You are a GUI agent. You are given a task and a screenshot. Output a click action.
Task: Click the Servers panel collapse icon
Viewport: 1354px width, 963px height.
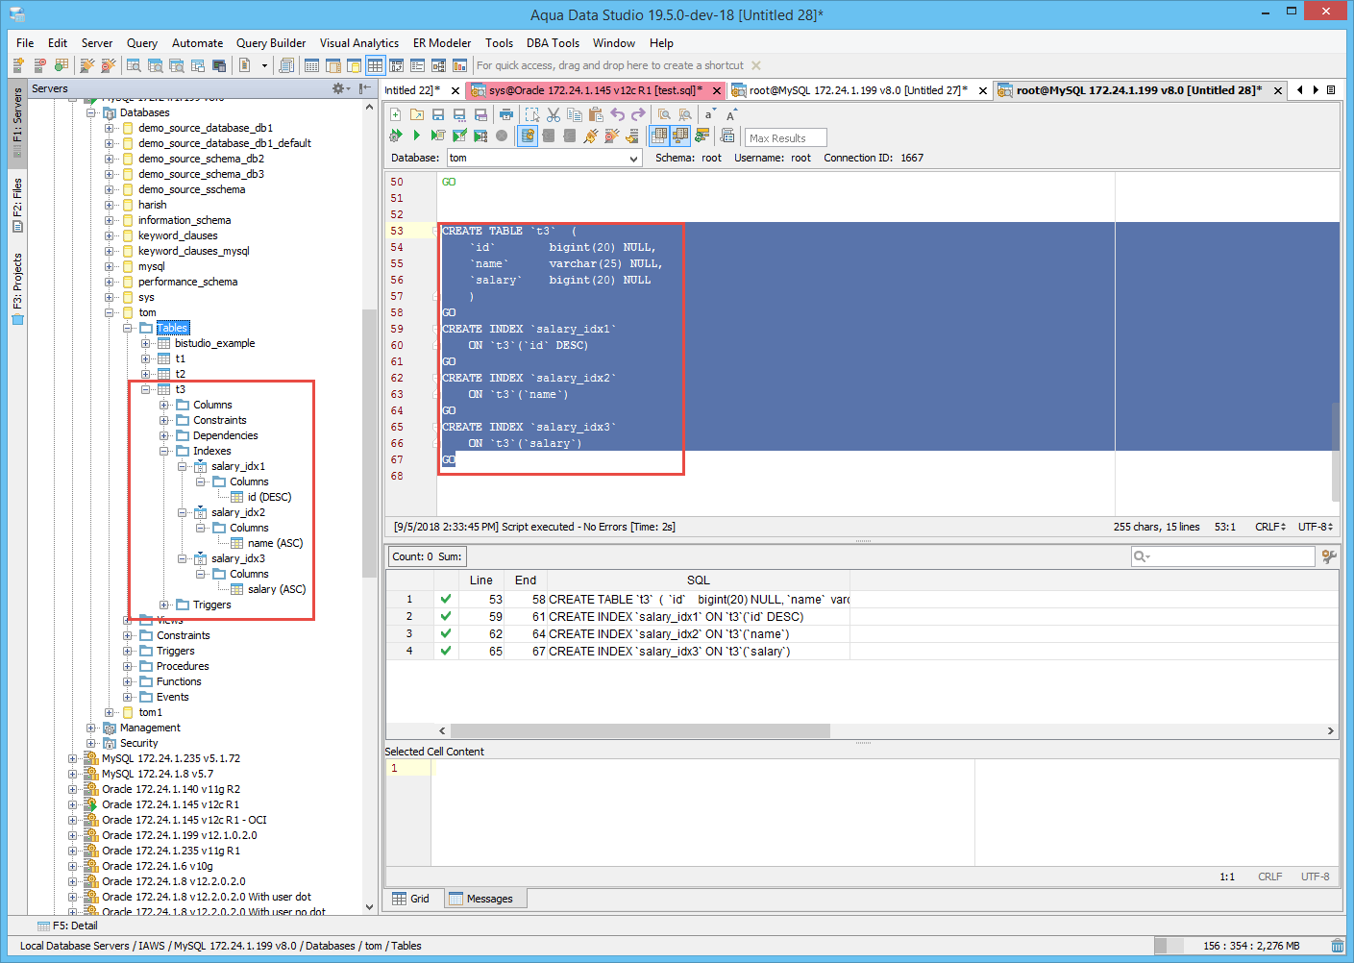(x=365, y=88)
